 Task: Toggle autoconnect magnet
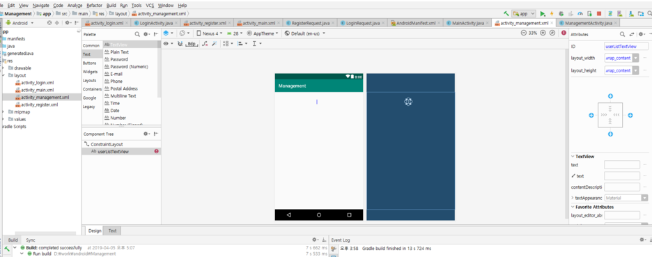[180, 43]
